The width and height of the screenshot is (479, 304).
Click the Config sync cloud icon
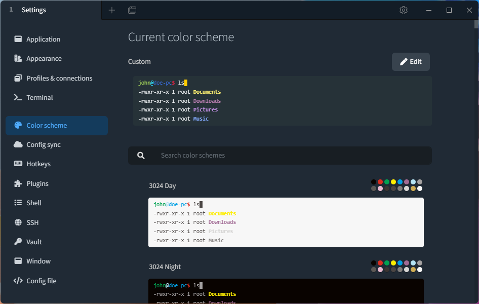(x=18, y=144)
